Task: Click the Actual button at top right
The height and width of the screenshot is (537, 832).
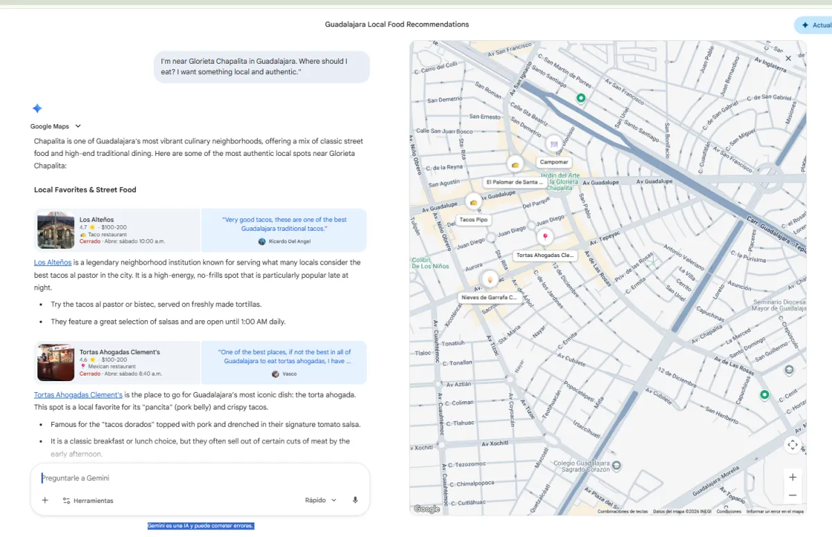Action: click(813, 25)
